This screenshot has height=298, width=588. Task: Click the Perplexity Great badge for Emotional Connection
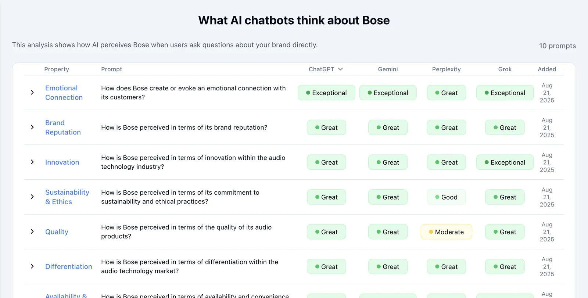pos(446,93)
